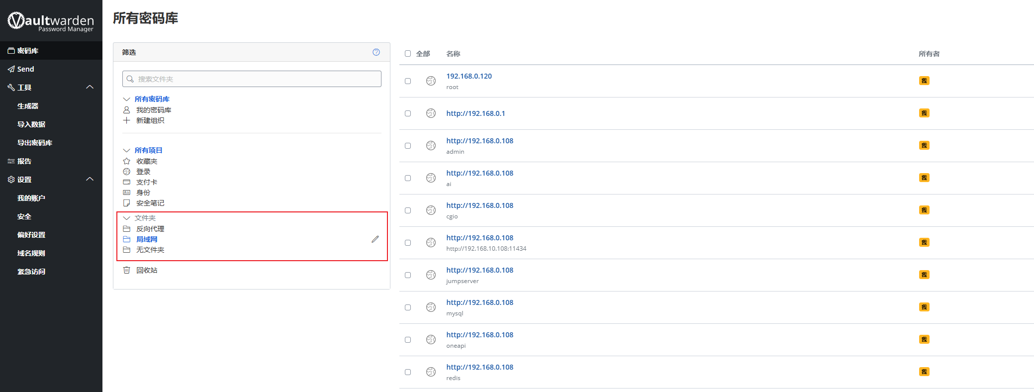1034x392 pixels.
Task: Select the 支付卡 card icon
Action: click(x=127, y=182)
